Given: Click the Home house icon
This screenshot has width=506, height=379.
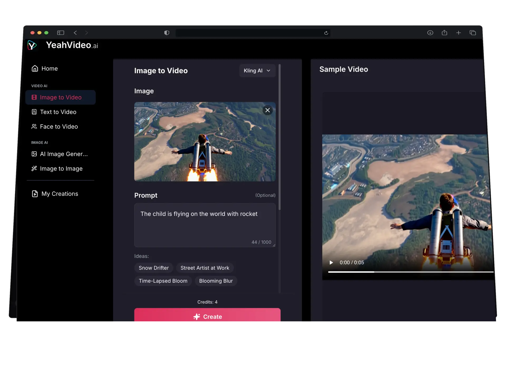Looking at the screenshot, I should [x=35, y=68].
